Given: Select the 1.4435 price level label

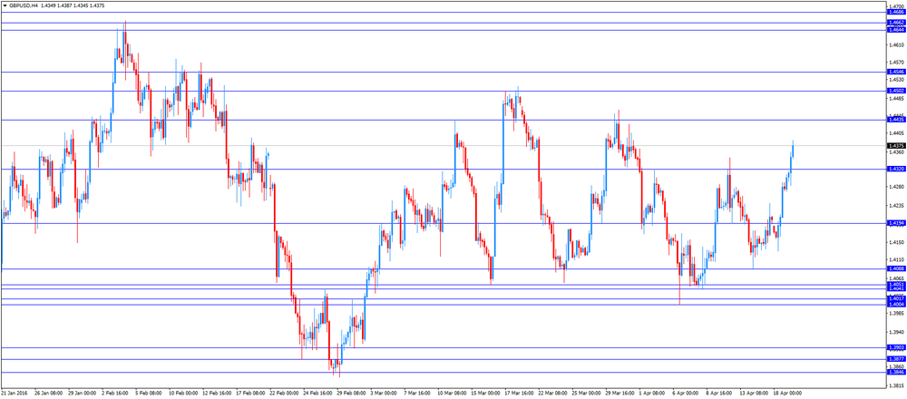Looking at the screenshot, I should point(897,120).
